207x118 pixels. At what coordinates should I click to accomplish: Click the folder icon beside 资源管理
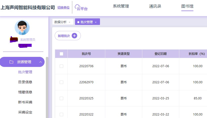point(11,62)
